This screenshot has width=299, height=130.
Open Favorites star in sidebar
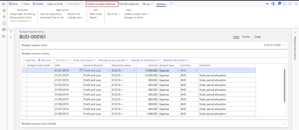pos(4,17)
